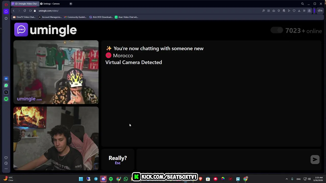Open Messenger in the Opera sidebar
Viewport: 326px width, 183px height.
pos(6,79)
